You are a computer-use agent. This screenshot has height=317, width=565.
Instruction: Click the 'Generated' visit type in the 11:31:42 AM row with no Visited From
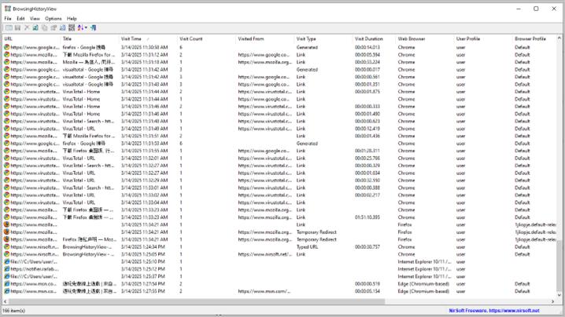[307, 69]
